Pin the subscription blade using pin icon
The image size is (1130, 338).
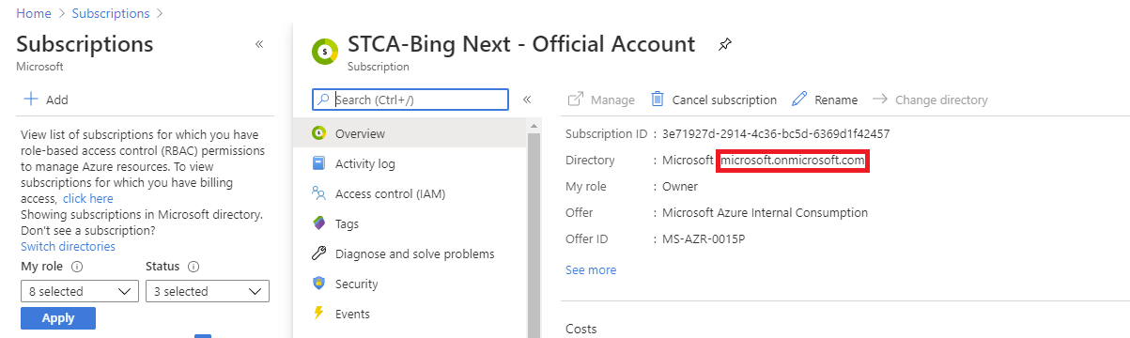pyautogui.click(x=724, y=44)
